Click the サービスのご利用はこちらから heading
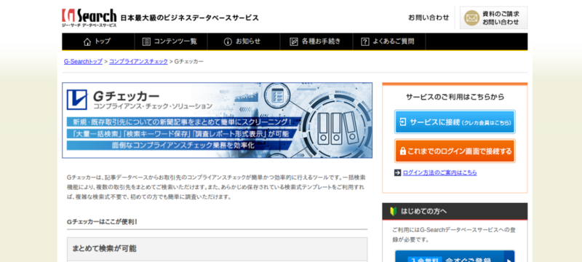Viewport: 582px width, 262px height. [455, 97]
